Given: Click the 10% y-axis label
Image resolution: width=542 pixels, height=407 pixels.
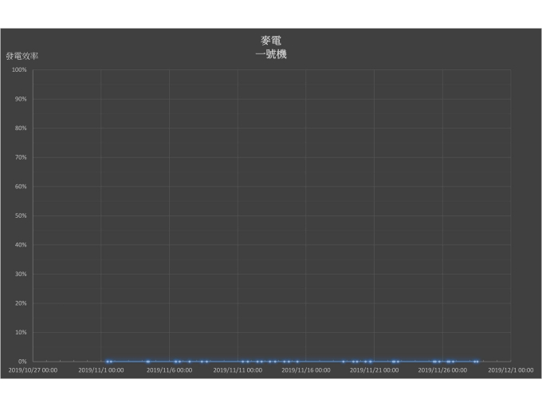Looking at the screenshot, I should click(x=21, y=333).
